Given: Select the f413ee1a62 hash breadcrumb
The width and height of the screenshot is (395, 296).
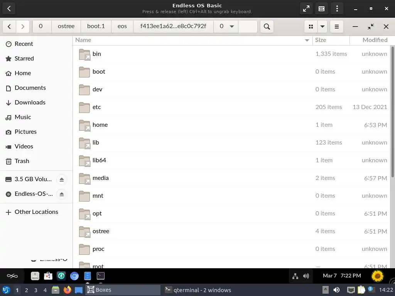Looking at the screenshot, I should (173, 27).
